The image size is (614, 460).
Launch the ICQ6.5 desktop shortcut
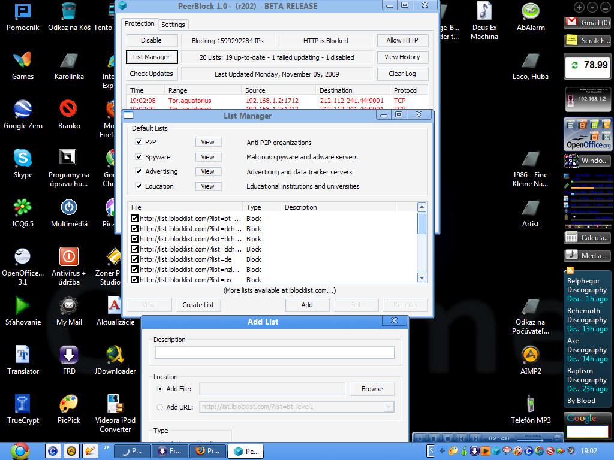point(22,214)
